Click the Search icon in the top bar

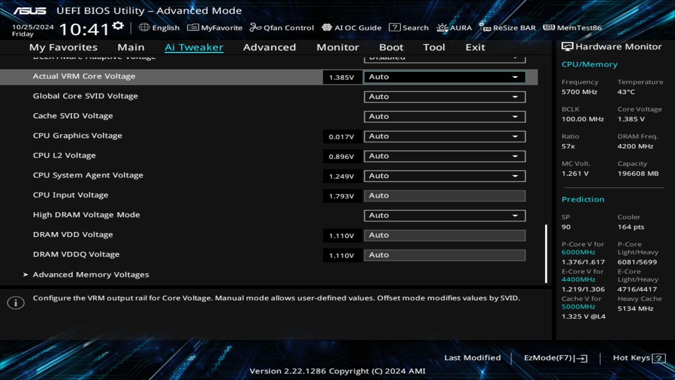coord(409,27)
